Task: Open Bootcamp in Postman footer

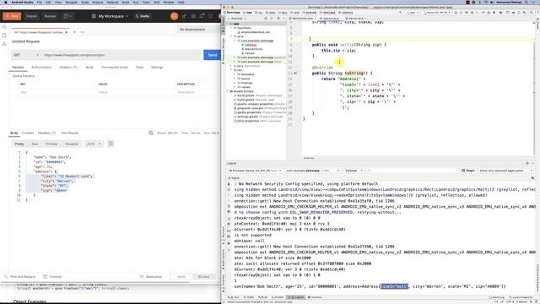Action: point(151,276)
